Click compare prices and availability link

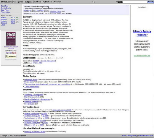click(62, 110)
